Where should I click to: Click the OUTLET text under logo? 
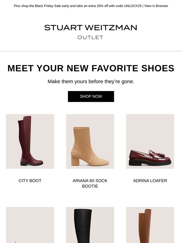(x=90, y=37)
